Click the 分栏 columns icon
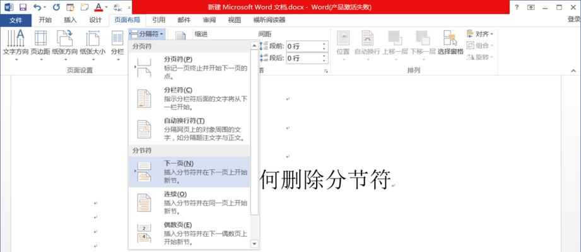 point(117,38)
